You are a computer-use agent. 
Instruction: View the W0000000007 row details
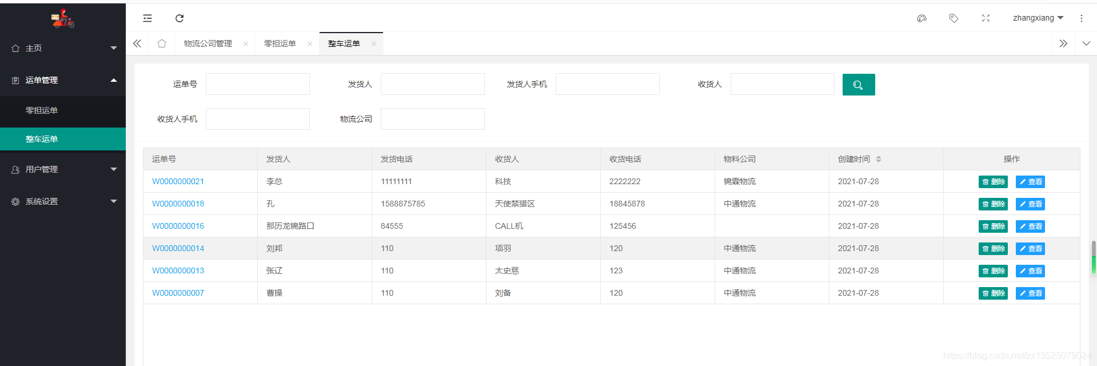click(x=1030, y=293)
